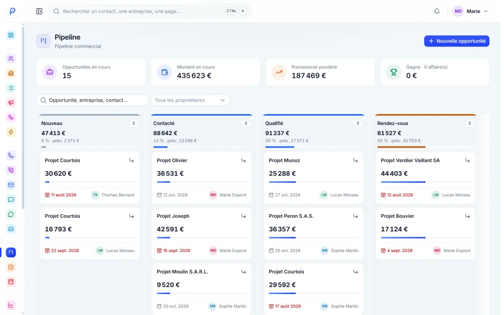
Task: Click the date 12 oct. 2026
Action: pos(172,195)
